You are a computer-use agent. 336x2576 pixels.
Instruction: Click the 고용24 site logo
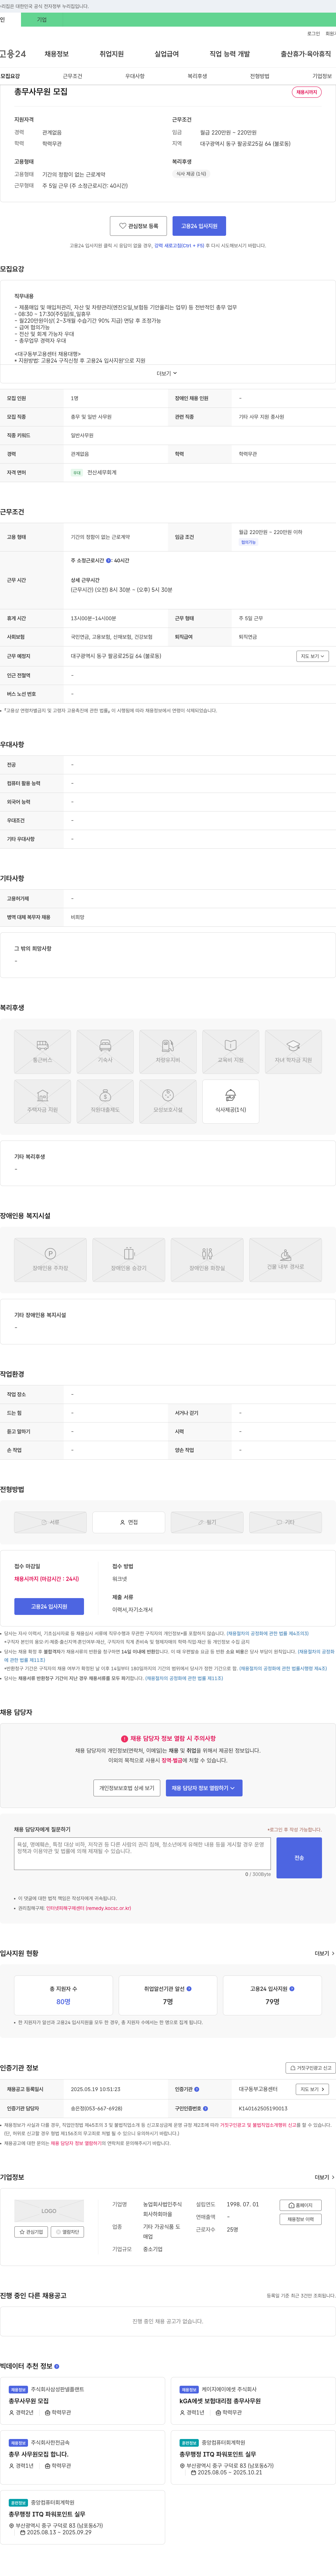13,54
